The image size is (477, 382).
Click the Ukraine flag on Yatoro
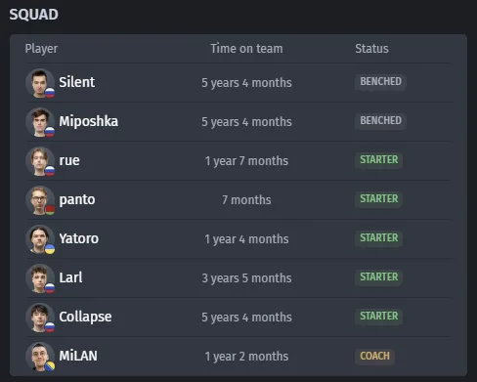[50, 249]
